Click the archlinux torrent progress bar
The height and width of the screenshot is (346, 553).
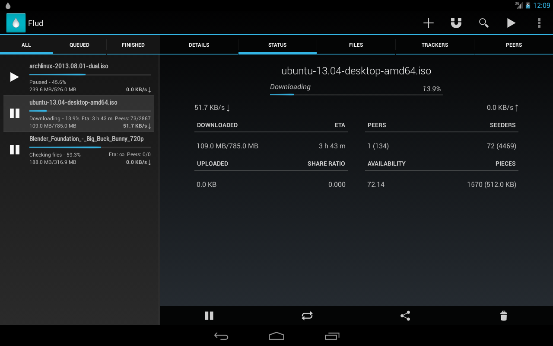[90, 74]
